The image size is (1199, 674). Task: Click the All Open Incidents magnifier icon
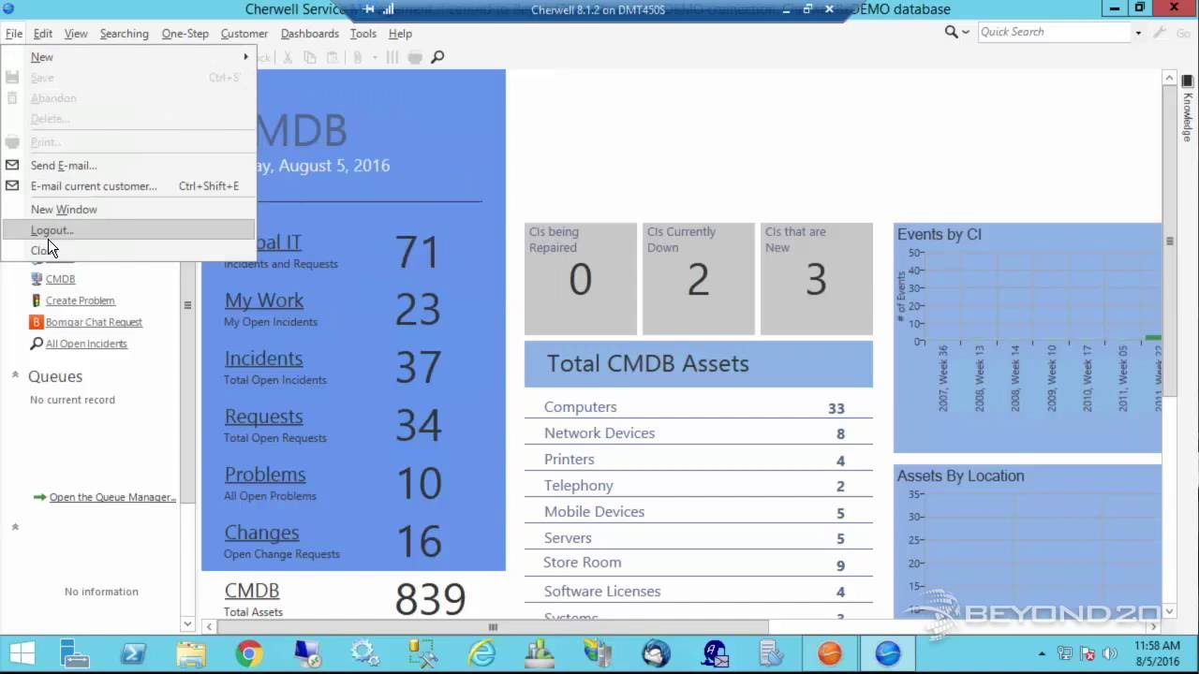(37, 344)
